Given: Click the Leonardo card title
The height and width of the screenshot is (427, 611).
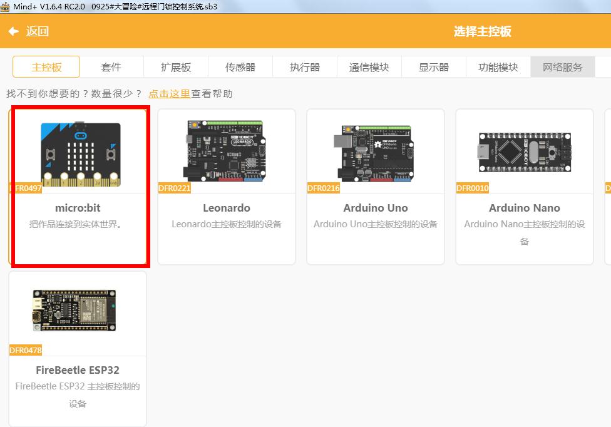Looking at the screenshot, I should pos(227,208).
